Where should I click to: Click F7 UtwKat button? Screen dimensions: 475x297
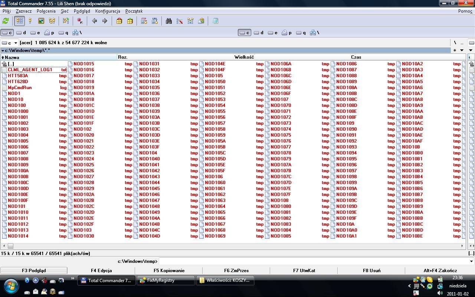tap(304, 271)
